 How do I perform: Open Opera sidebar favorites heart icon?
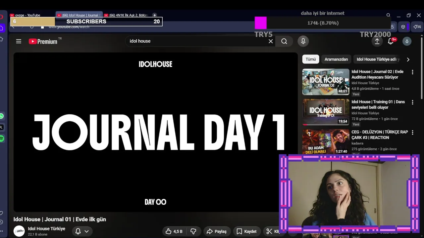[x=2, y=213]
